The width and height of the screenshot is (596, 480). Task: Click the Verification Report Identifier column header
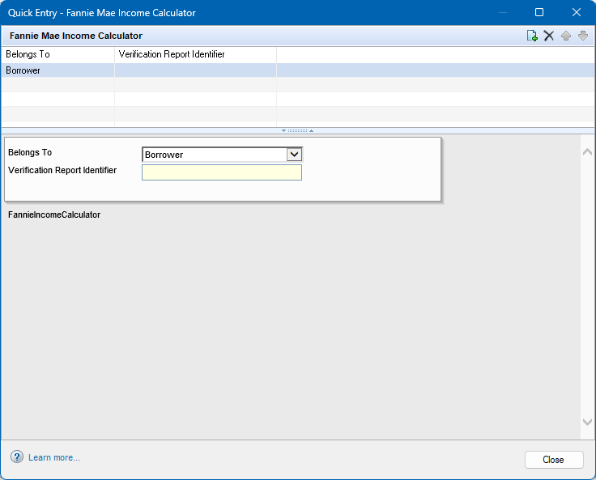click(x=195, y=54)
